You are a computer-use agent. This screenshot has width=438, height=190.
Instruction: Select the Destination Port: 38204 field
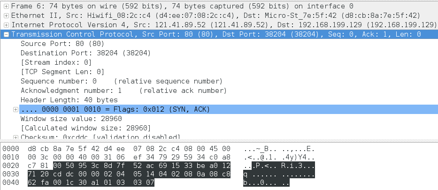[x=85, y=53]
